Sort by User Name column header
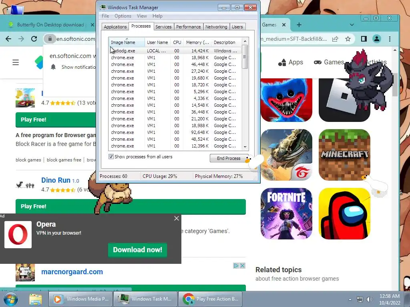The width and height of the screenshot is (410, 307). (x=157, y=42)
